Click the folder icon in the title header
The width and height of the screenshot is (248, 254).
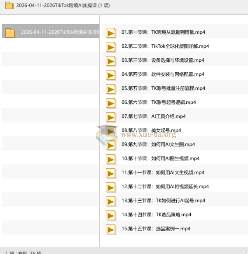9,6
